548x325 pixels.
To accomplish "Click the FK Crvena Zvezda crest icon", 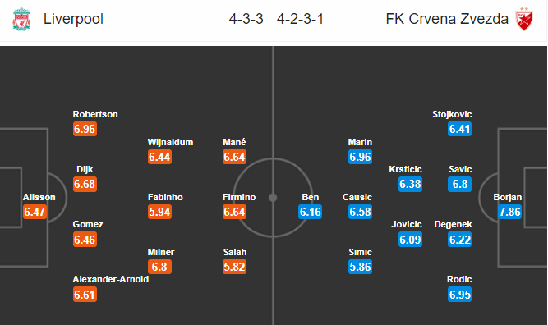I will 524,19.
